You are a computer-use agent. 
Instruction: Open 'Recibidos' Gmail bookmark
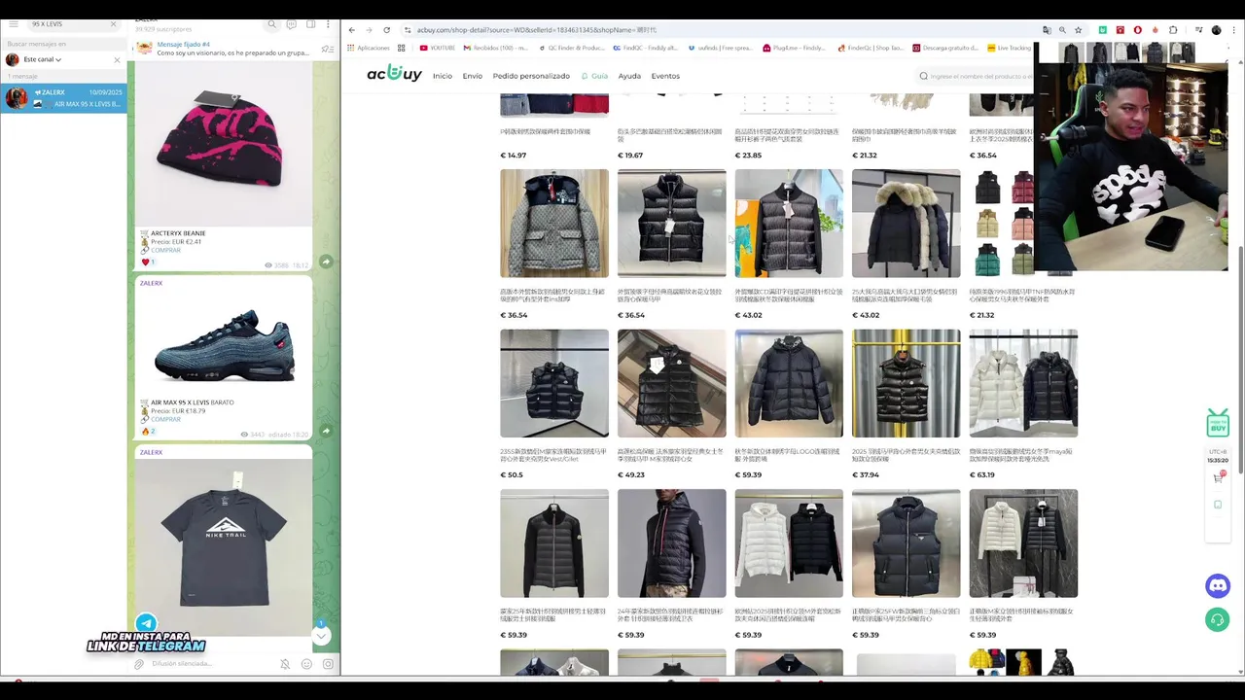tap(496, 48)
